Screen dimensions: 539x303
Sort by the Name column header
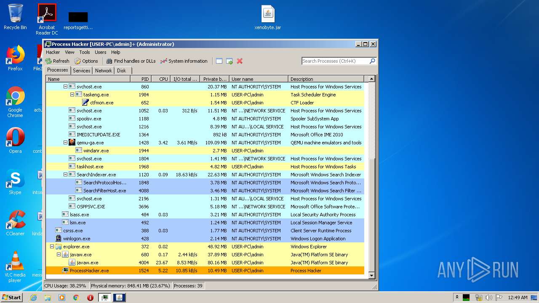coord(88,79)
